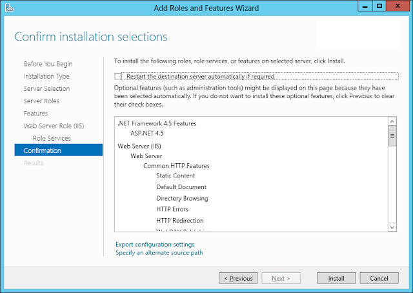
Task: Go back with the Previous button
Action: pos(238,279)
